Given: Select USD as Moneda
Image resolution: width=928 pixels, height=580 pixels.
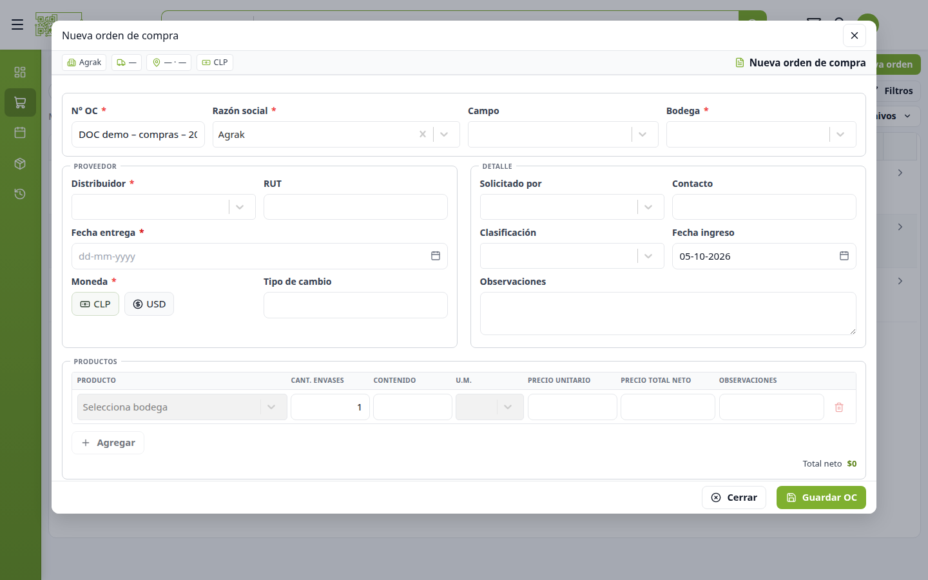Looking at the screenshot, I should click(x=149, y=304).
